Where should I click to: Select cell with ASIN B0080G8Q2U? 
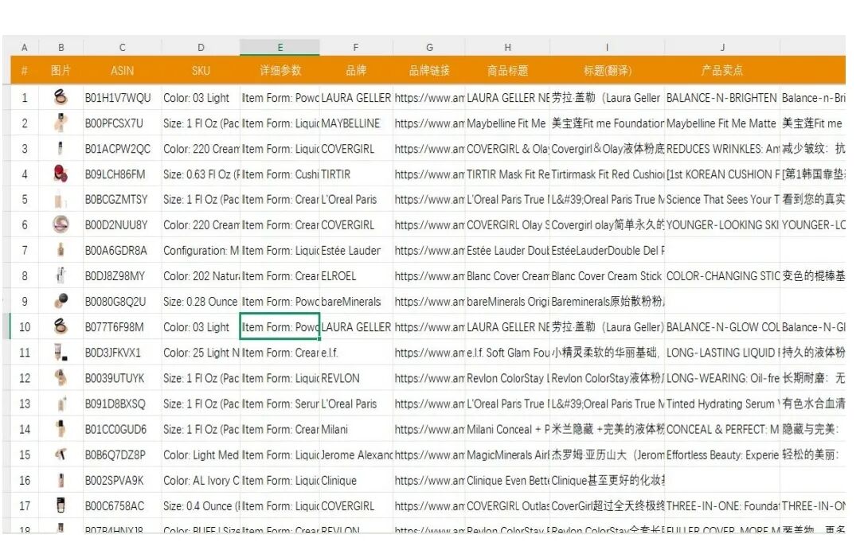123,302
